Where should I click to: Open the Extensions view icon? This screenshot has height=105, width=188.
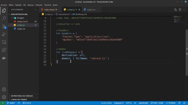4,50
